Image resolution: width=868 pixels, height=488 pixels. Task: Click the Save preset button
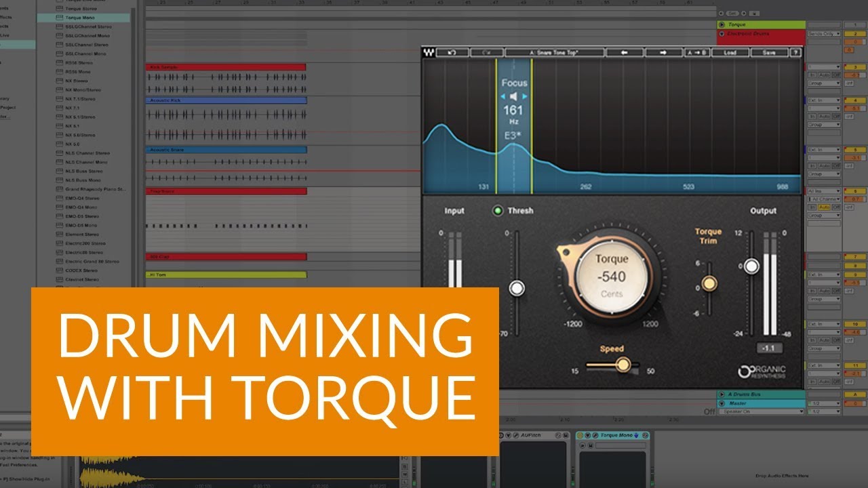coord(769,52)
